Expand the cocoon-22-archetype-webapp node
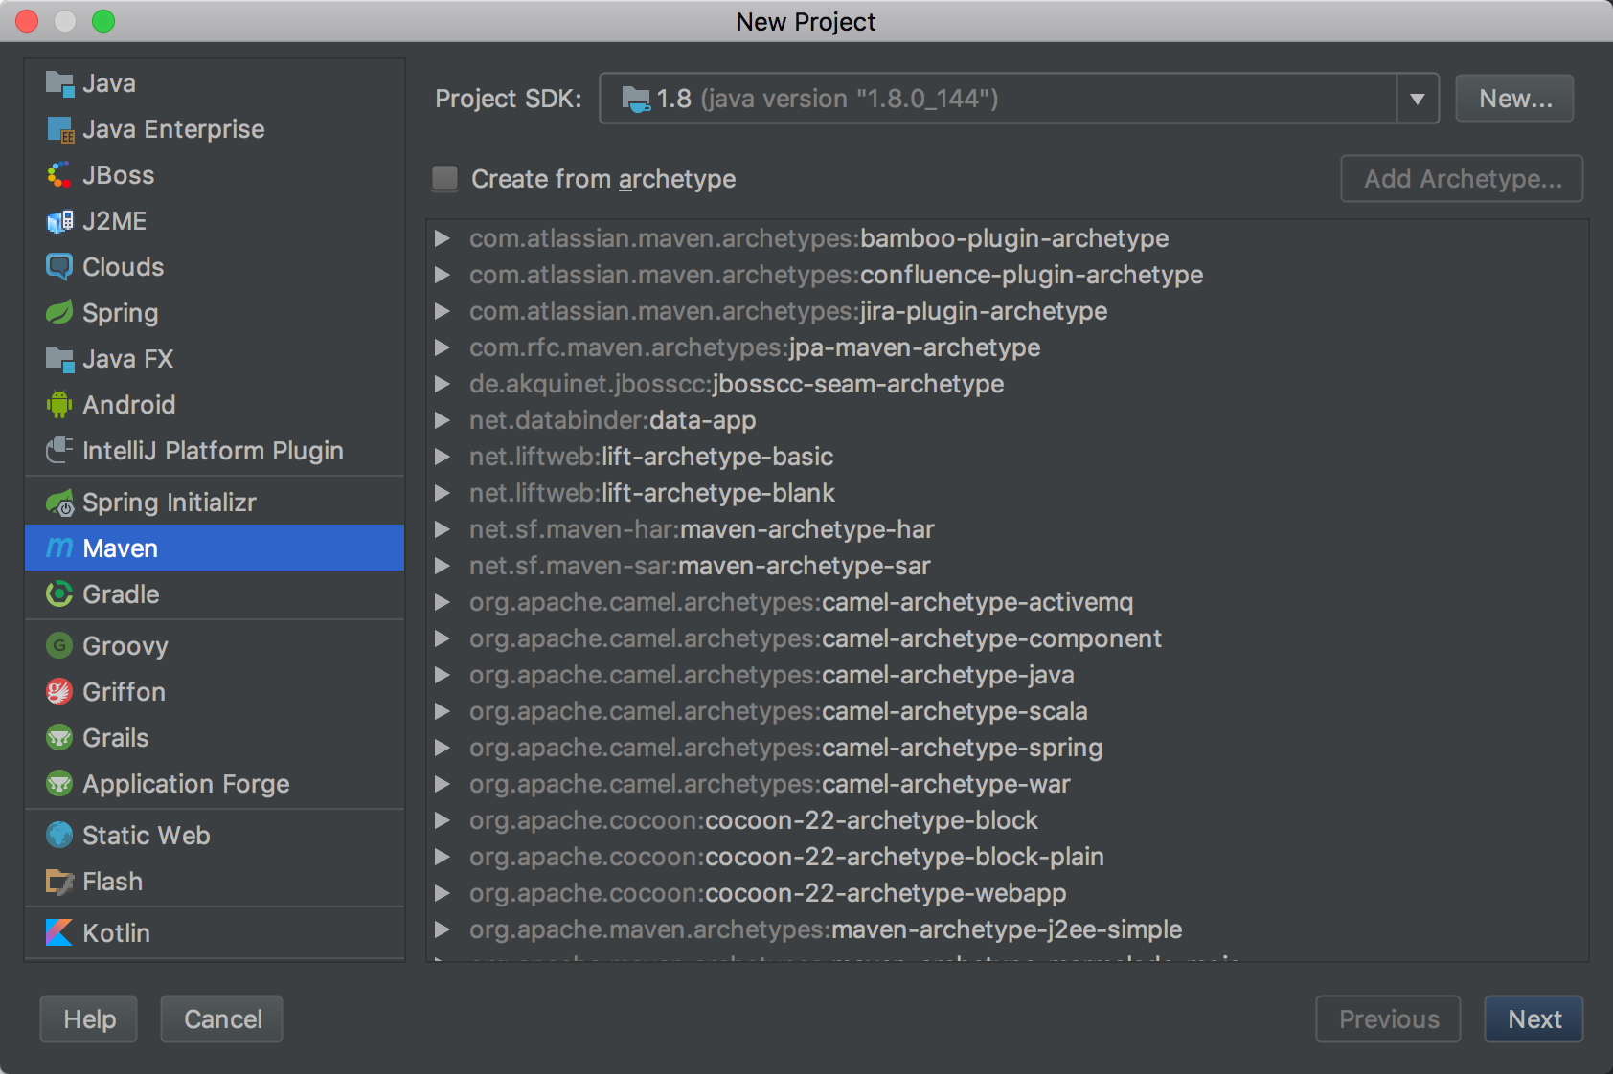Screen dimensions: 1613x1074 (443, 893)
